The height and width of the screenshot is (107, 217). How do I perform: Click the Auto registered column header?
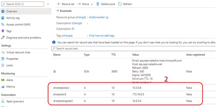pos(195,55)
